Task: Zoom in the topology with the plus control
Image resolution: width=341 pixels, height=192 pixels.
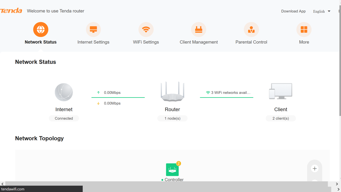Action: [315, 168]
